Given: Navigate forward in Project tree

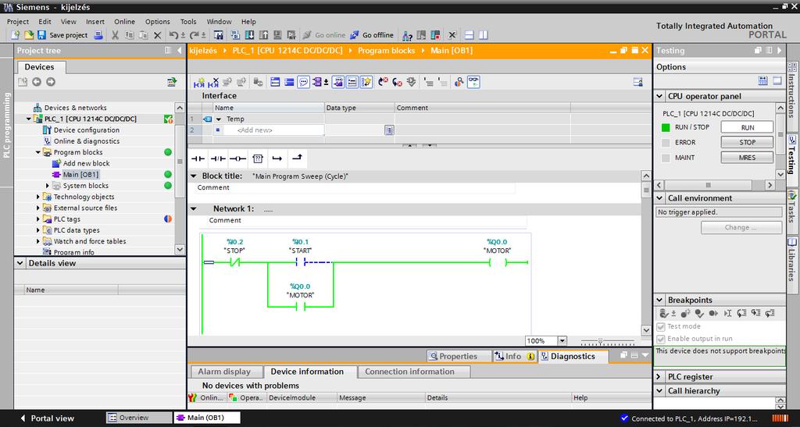Looking at the screenshot, I should tap(51, 82).
